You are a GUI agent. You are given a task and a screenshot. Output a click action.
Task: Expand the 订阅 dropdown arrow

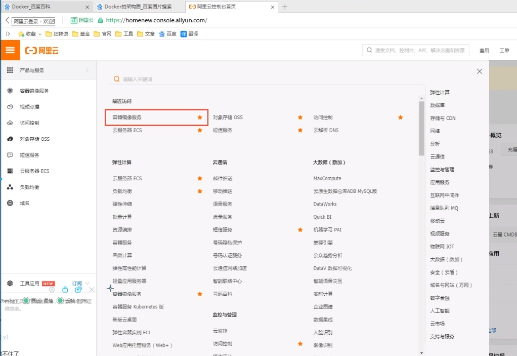[88, 283]
